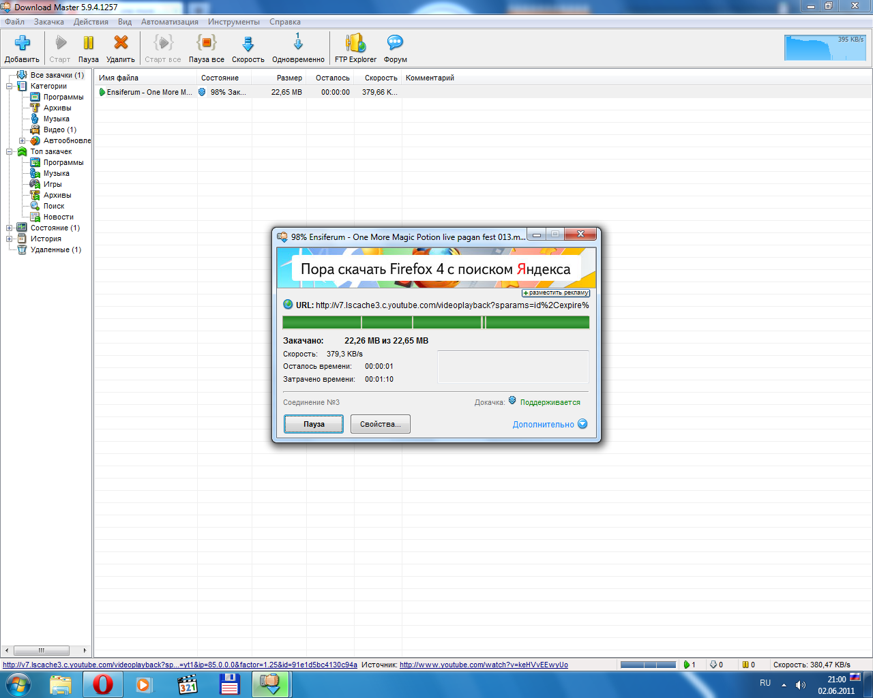873x698 pixels.
Task: Click the paused downloads status bar icon
Action: pos(745,665)
